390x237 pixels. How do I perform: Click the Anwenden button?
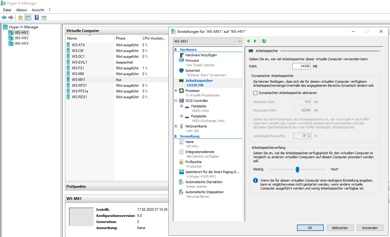370,228
